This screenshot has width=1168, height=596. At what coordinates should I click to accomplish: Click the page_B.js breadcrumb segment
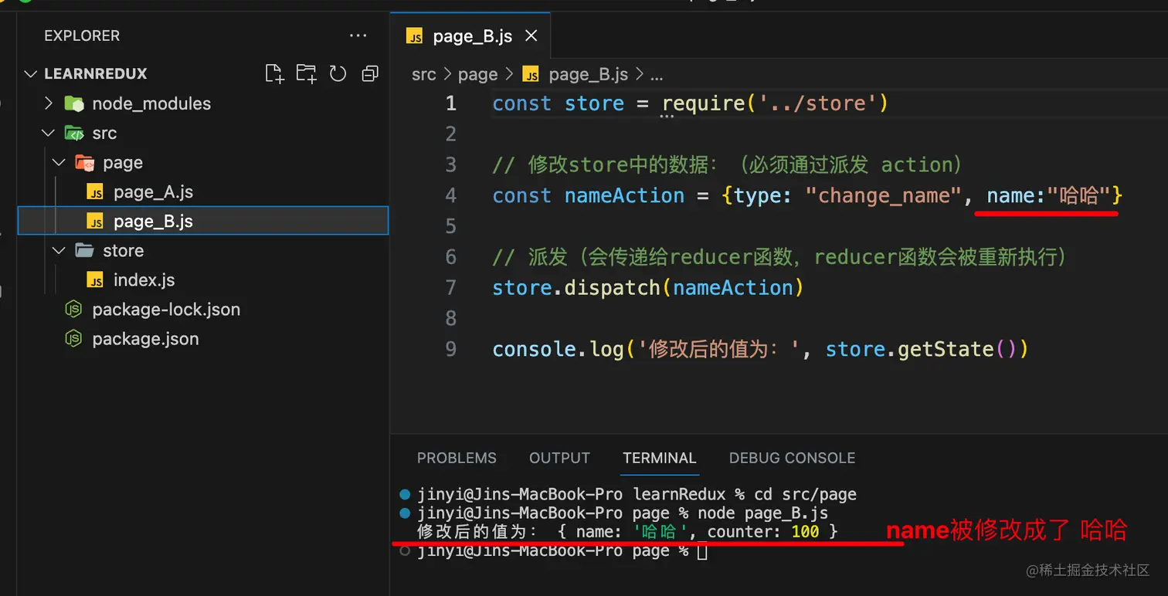click(x=588, y=74)
